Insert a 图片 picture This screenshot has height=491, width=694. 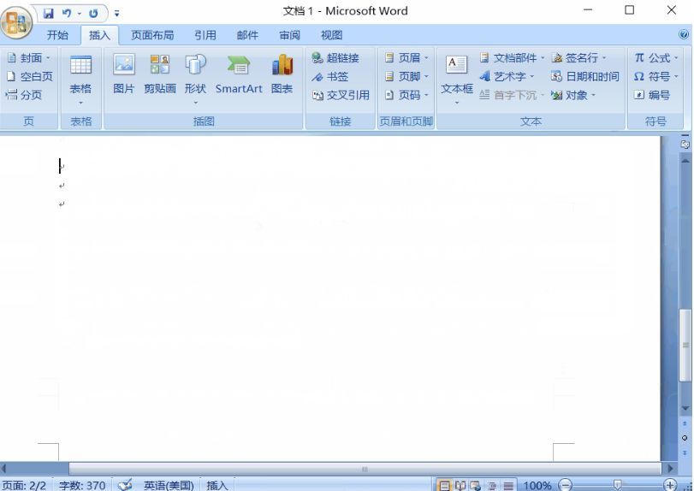tap(124, 75)
